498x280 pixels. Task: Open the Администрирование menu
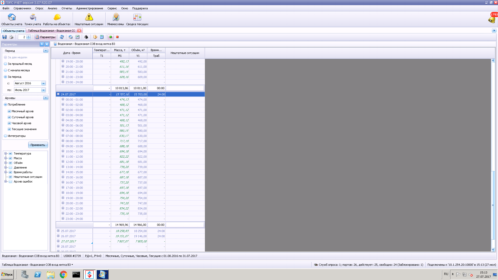pyautogui.click(x=90, y=8)
